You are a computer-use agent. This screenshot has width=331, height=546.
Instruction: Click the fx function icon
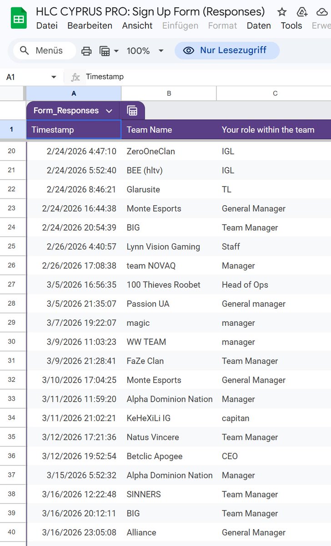(x=75, y=77)
